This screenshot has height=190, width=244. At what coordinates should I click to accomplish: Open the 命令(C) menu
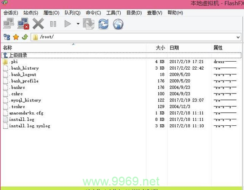click(93, 13)
